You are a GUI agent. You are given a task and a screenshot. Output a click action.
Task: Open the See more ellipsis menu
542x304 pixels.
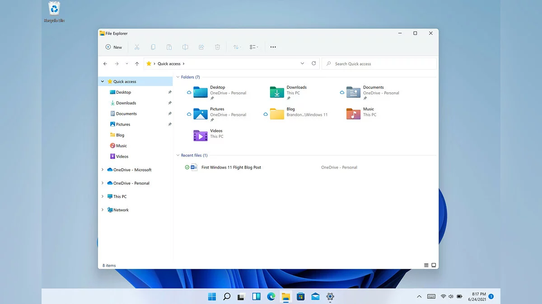tap(273, 47)
